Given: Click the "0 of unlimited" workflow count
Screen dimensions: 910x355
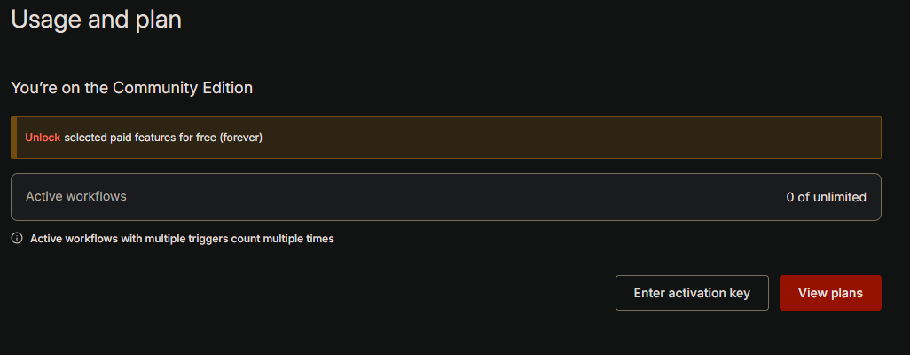Looking at the screenshot, I should 826,197.
